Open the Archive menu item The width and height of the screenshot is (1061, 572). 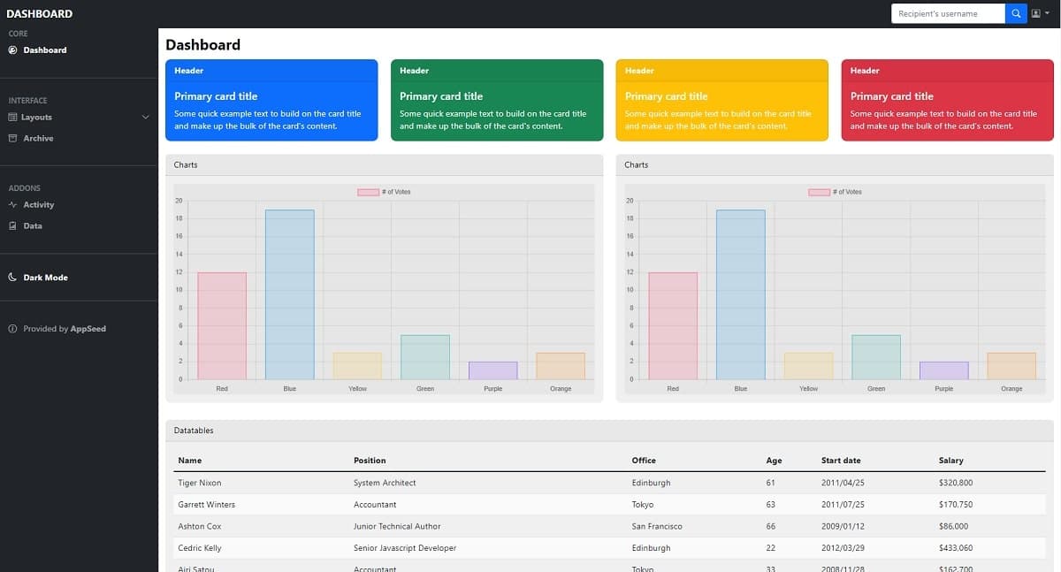(x=38, y=139)
